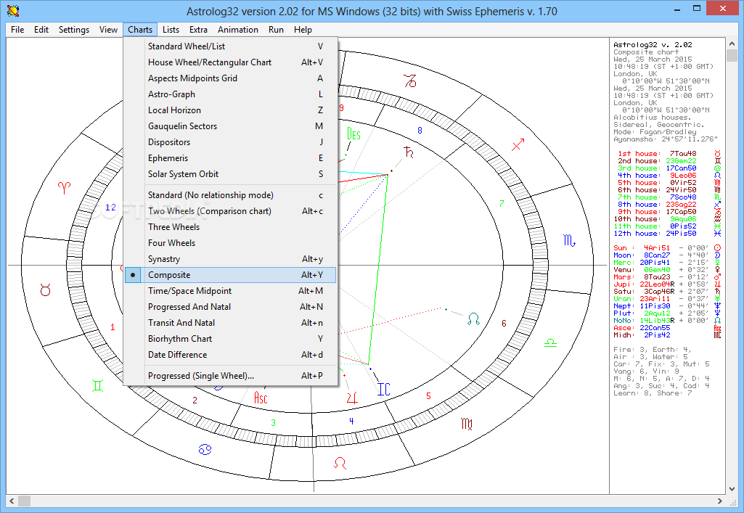
Task: Open the Settings menu
Action: [74, 30]
